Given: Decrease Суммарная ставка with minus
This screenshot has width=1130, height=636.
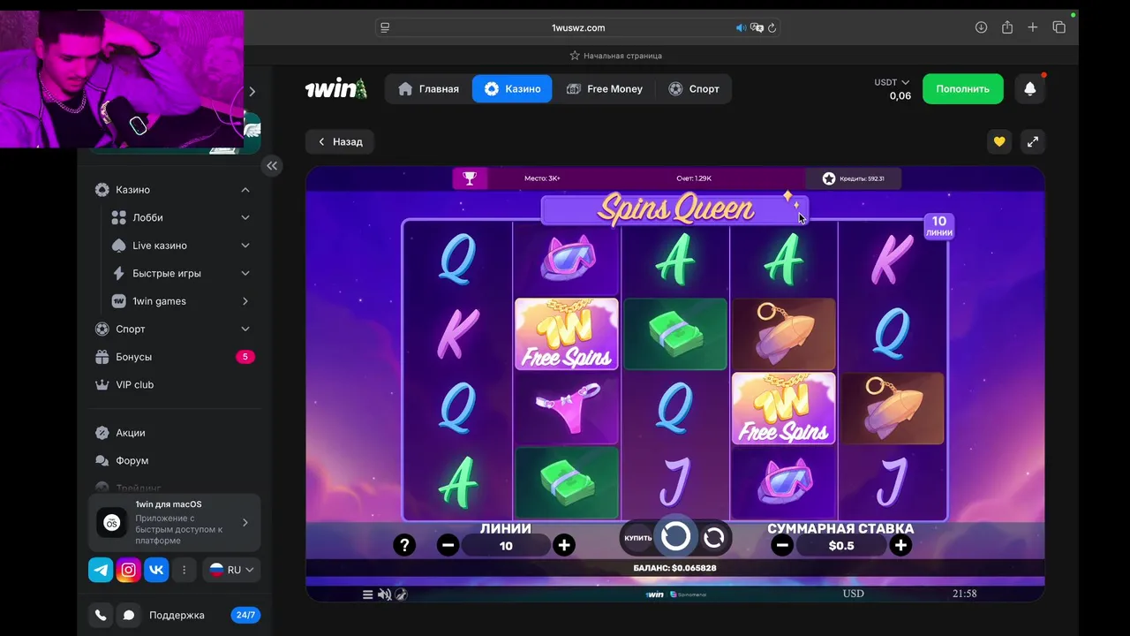Looking at the screenshot, I should [x=781, y=546].
